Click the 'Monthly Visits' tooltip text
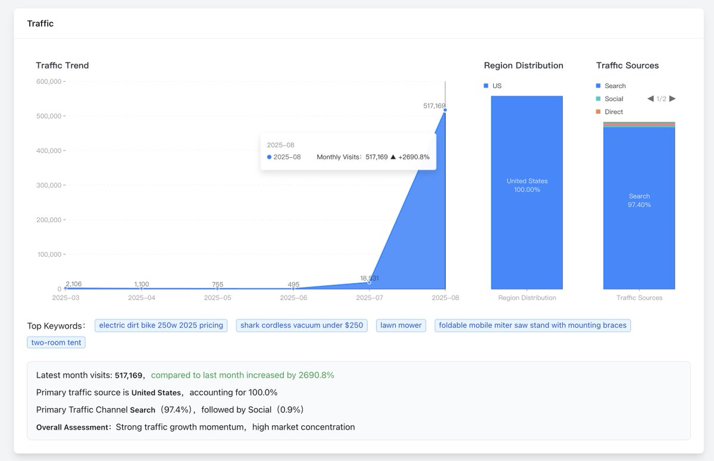Image resolution: width=714 pixels, height=461 pixels. pos(340,157)
